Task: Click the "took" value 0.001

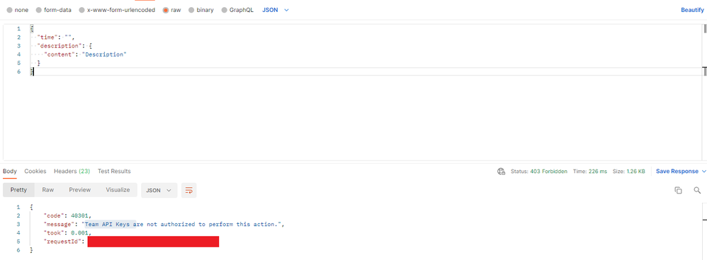Action: (x=80, y=232)
